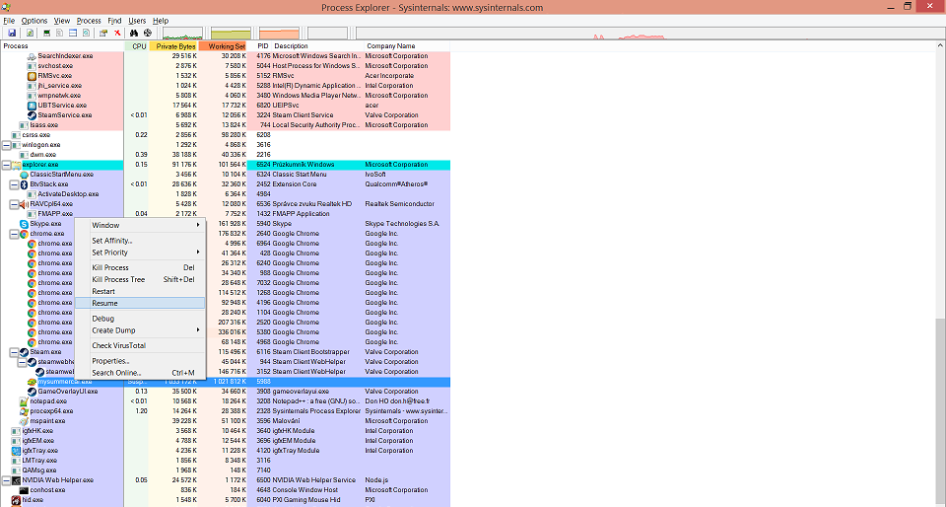The image size is (946, 507).
Task: Select Kill Process Tree in the context menu
Action: (140, 279)
